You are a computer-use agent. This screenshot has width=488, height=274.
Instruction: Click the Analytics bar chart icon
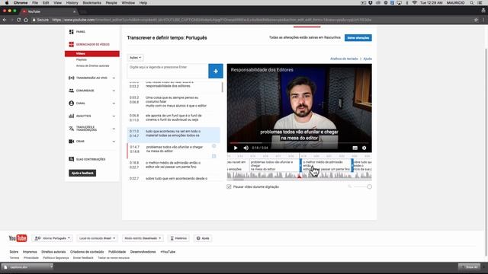(x=71, y=116)
